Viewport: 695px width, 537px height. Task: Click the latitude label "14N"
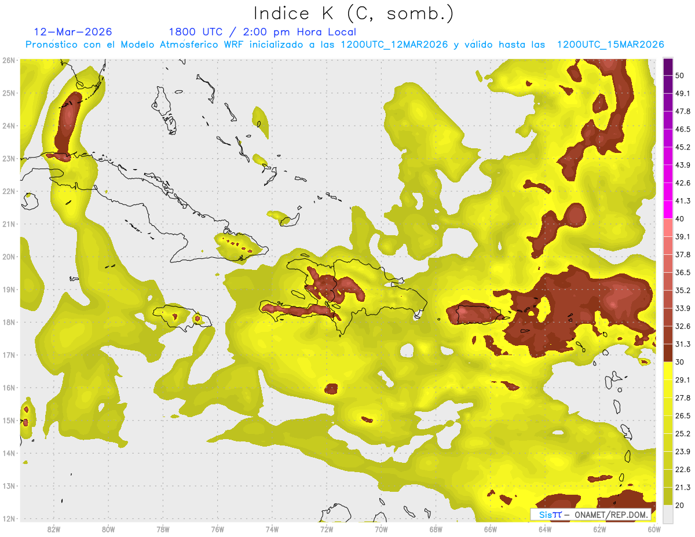pyautogui.click(x=9, y=453)
